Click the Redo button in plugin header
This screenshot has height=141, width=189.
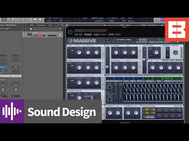tap(118, 34)
